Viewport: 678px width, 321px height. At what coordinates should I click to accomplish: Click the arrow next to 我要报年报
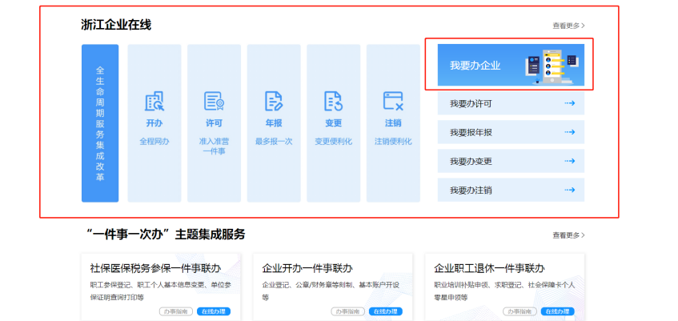570,132
